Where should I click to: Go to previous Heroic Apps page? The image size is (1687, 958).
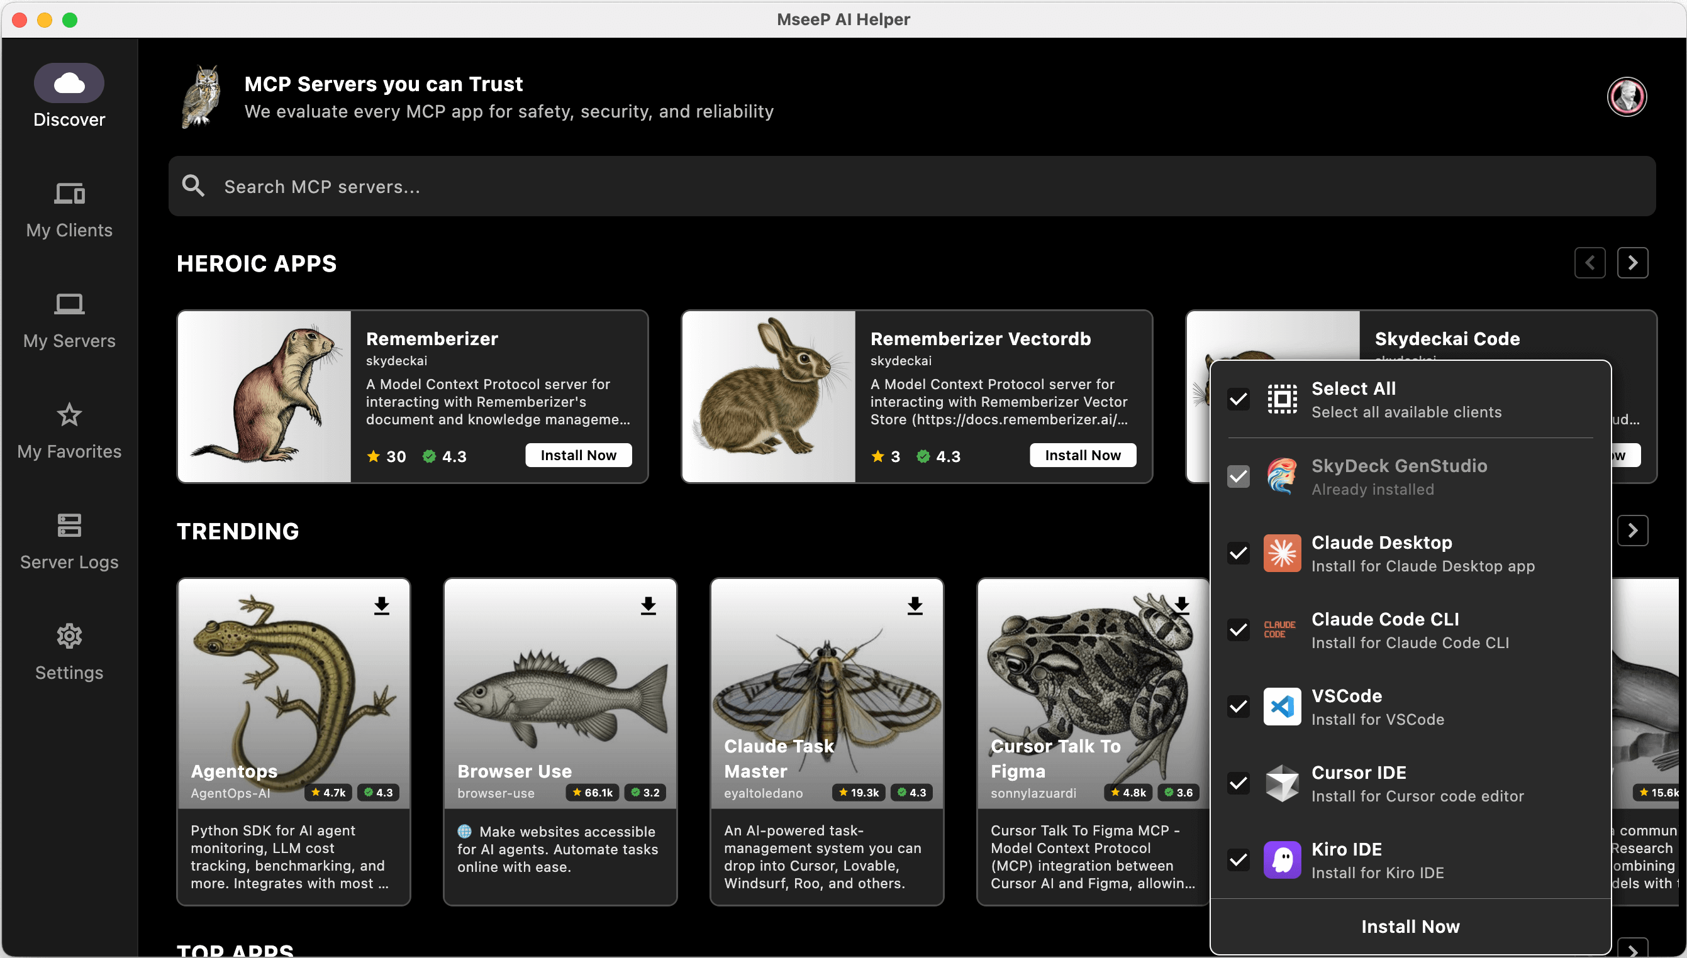point(1590,263)
